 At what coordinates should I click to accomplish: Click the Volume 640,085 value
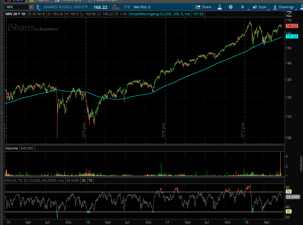pyautogui.click(x=27, y=149)
